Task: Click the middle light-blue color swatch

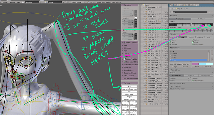Action: click(x=202, y=64)
